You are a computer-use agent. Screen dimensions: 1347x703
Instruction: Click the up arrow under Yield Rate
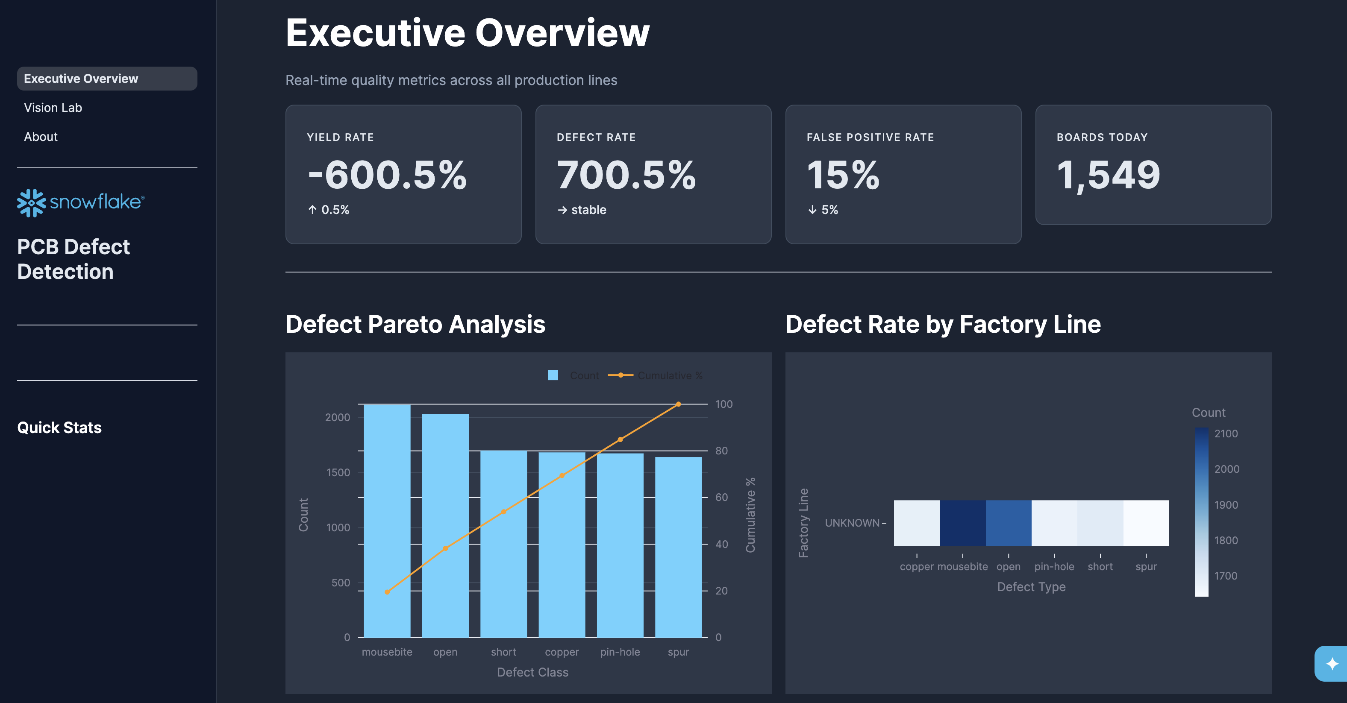click(x=313, y=210)
